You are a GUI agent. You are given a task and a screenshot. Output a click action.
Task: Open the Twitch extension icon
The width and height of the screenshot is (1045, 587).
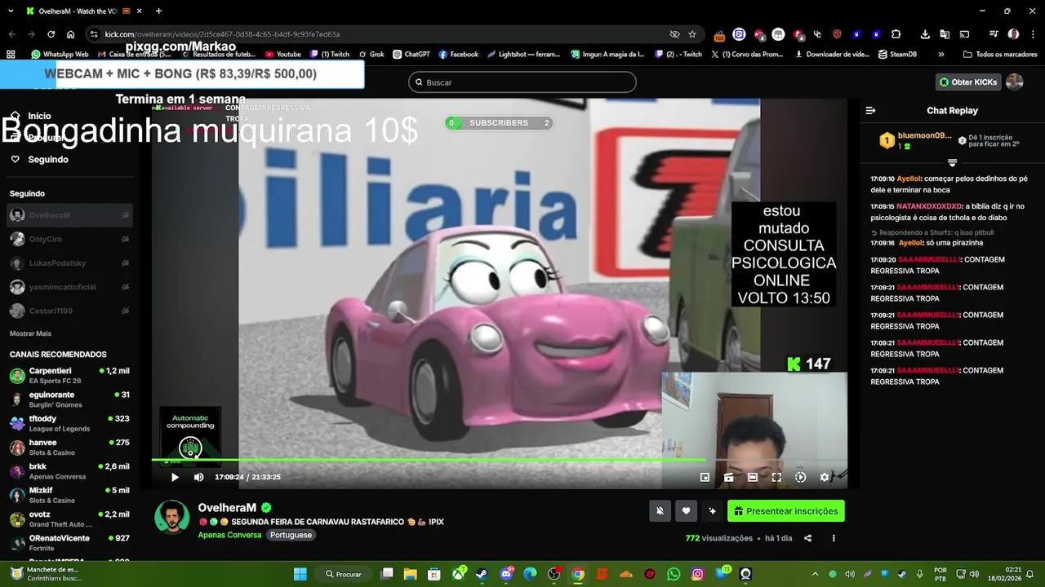coord(739,34)
